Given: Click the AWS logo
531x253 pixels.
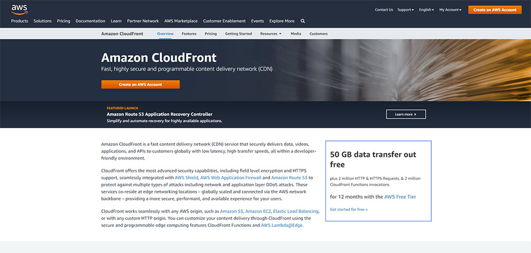Looking at the screenshot, I should tap(19, 9).
